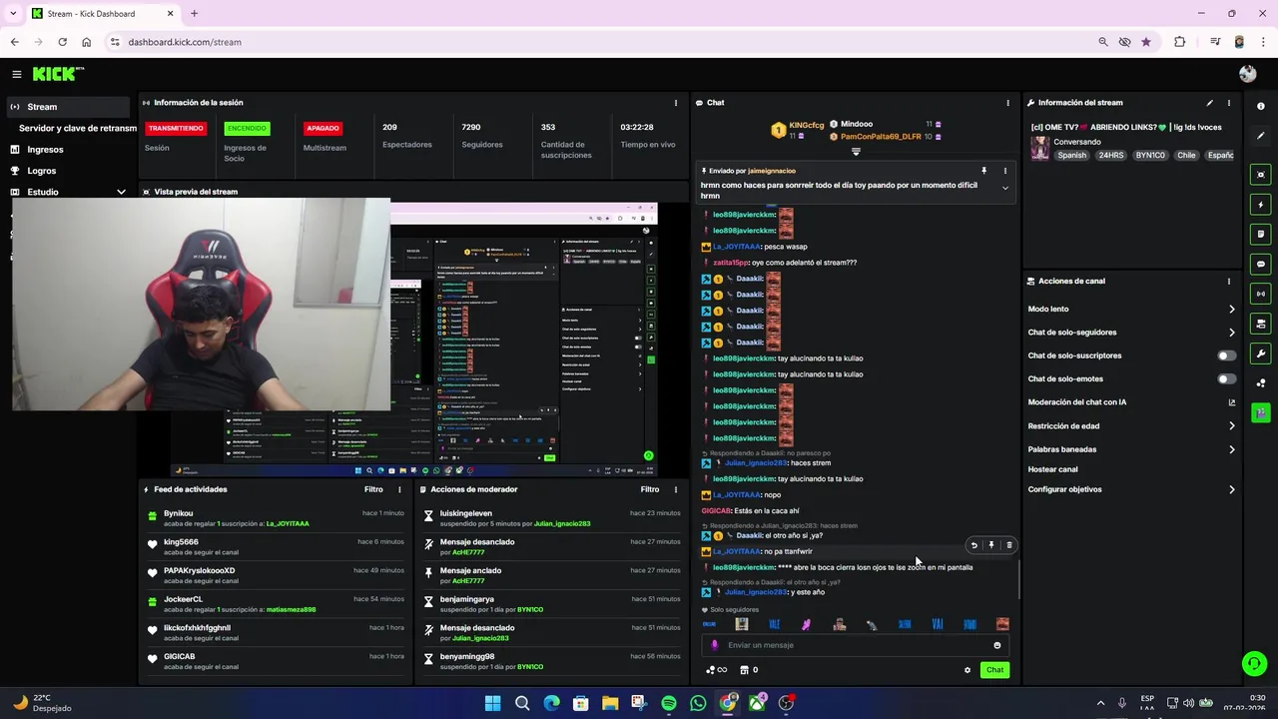This screenshot has height=719, width=1278.
Task: Open File Explorer from the Windows taskbar
Action: click(610, 703)
